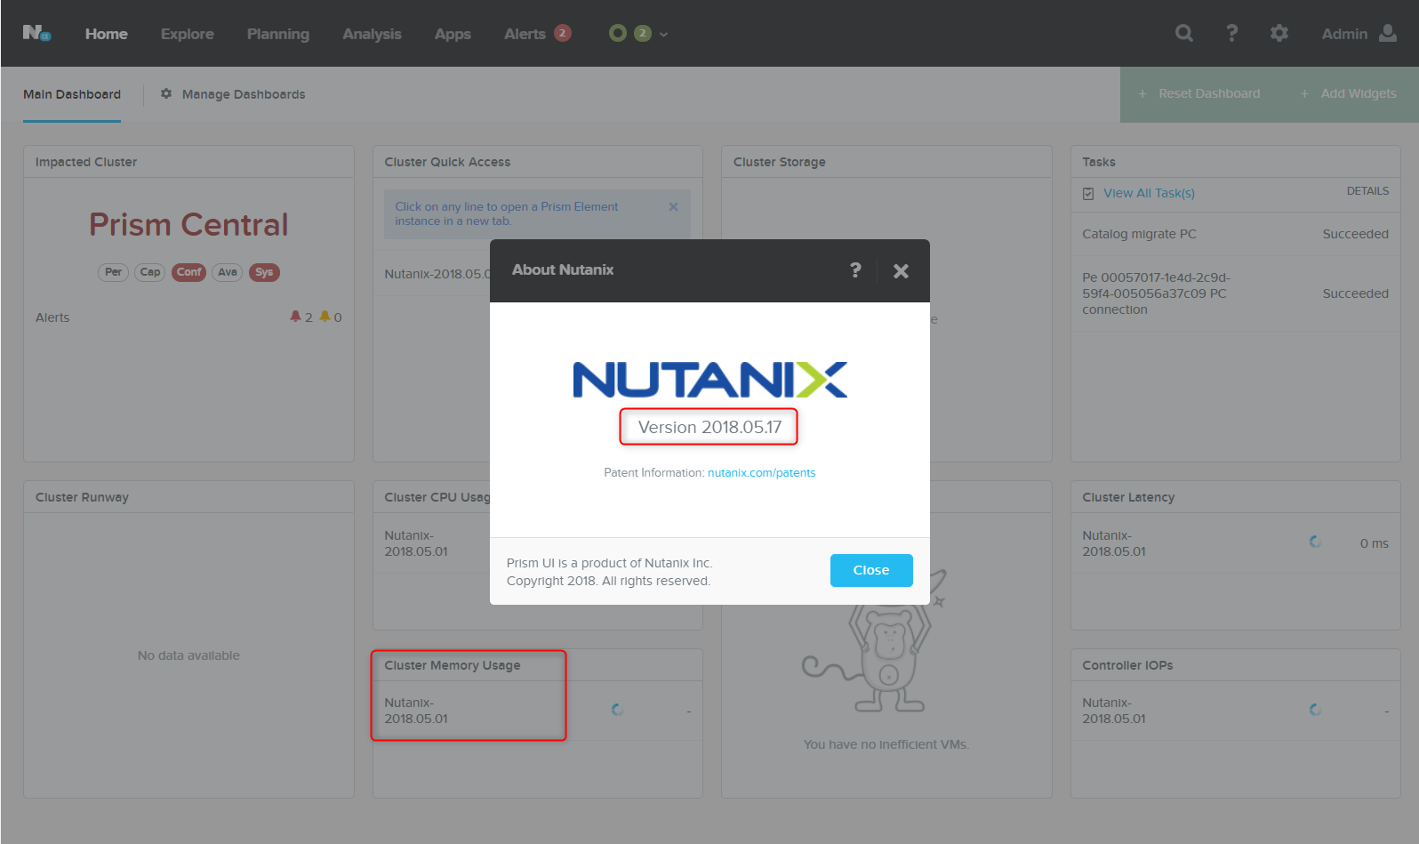Dismiss the Prism Element hint banner

tap(673, 206)
